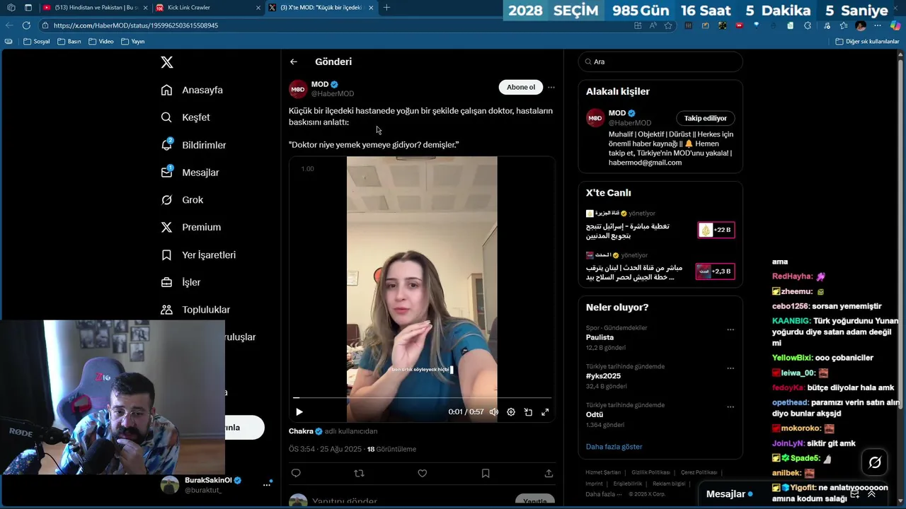Click Daha fazla göster link
Viewport: 906px width, 509px height.
coord(614,447)
